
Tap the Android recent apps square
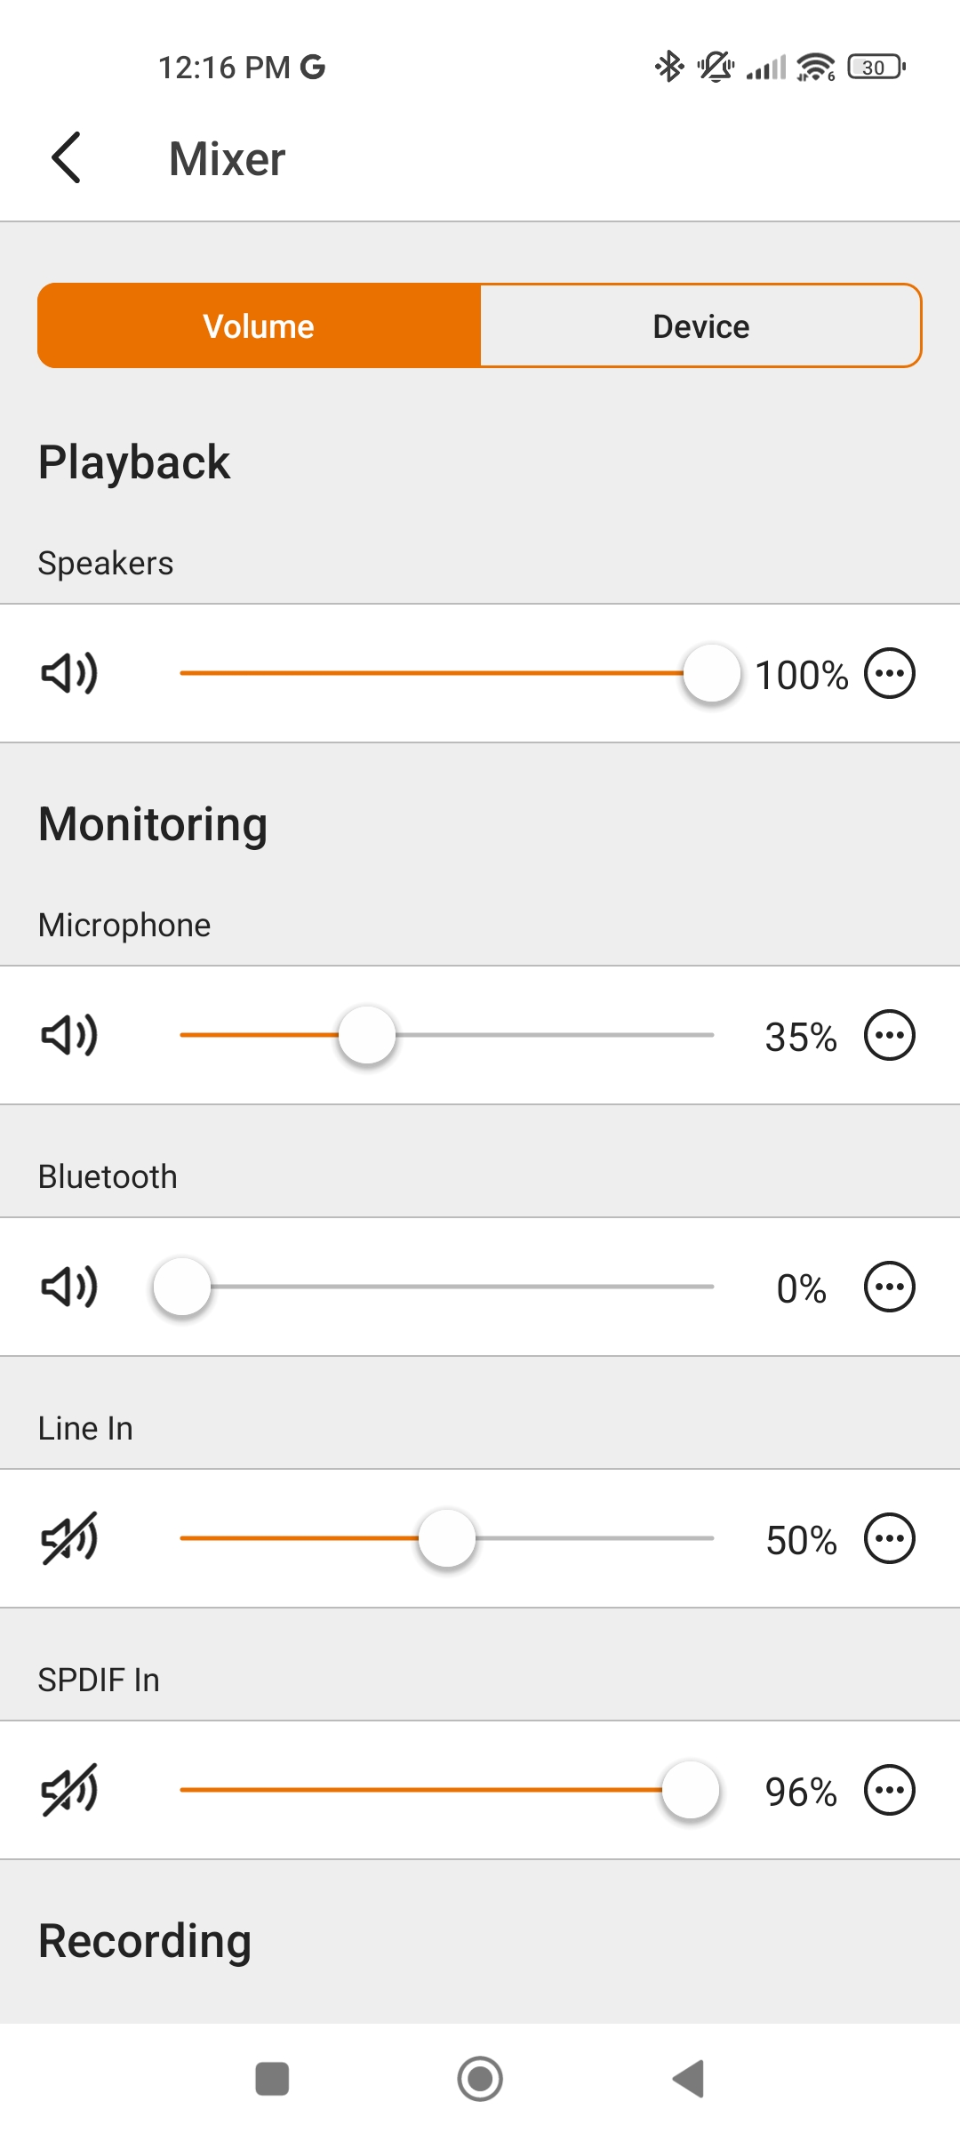(272, 2079)
